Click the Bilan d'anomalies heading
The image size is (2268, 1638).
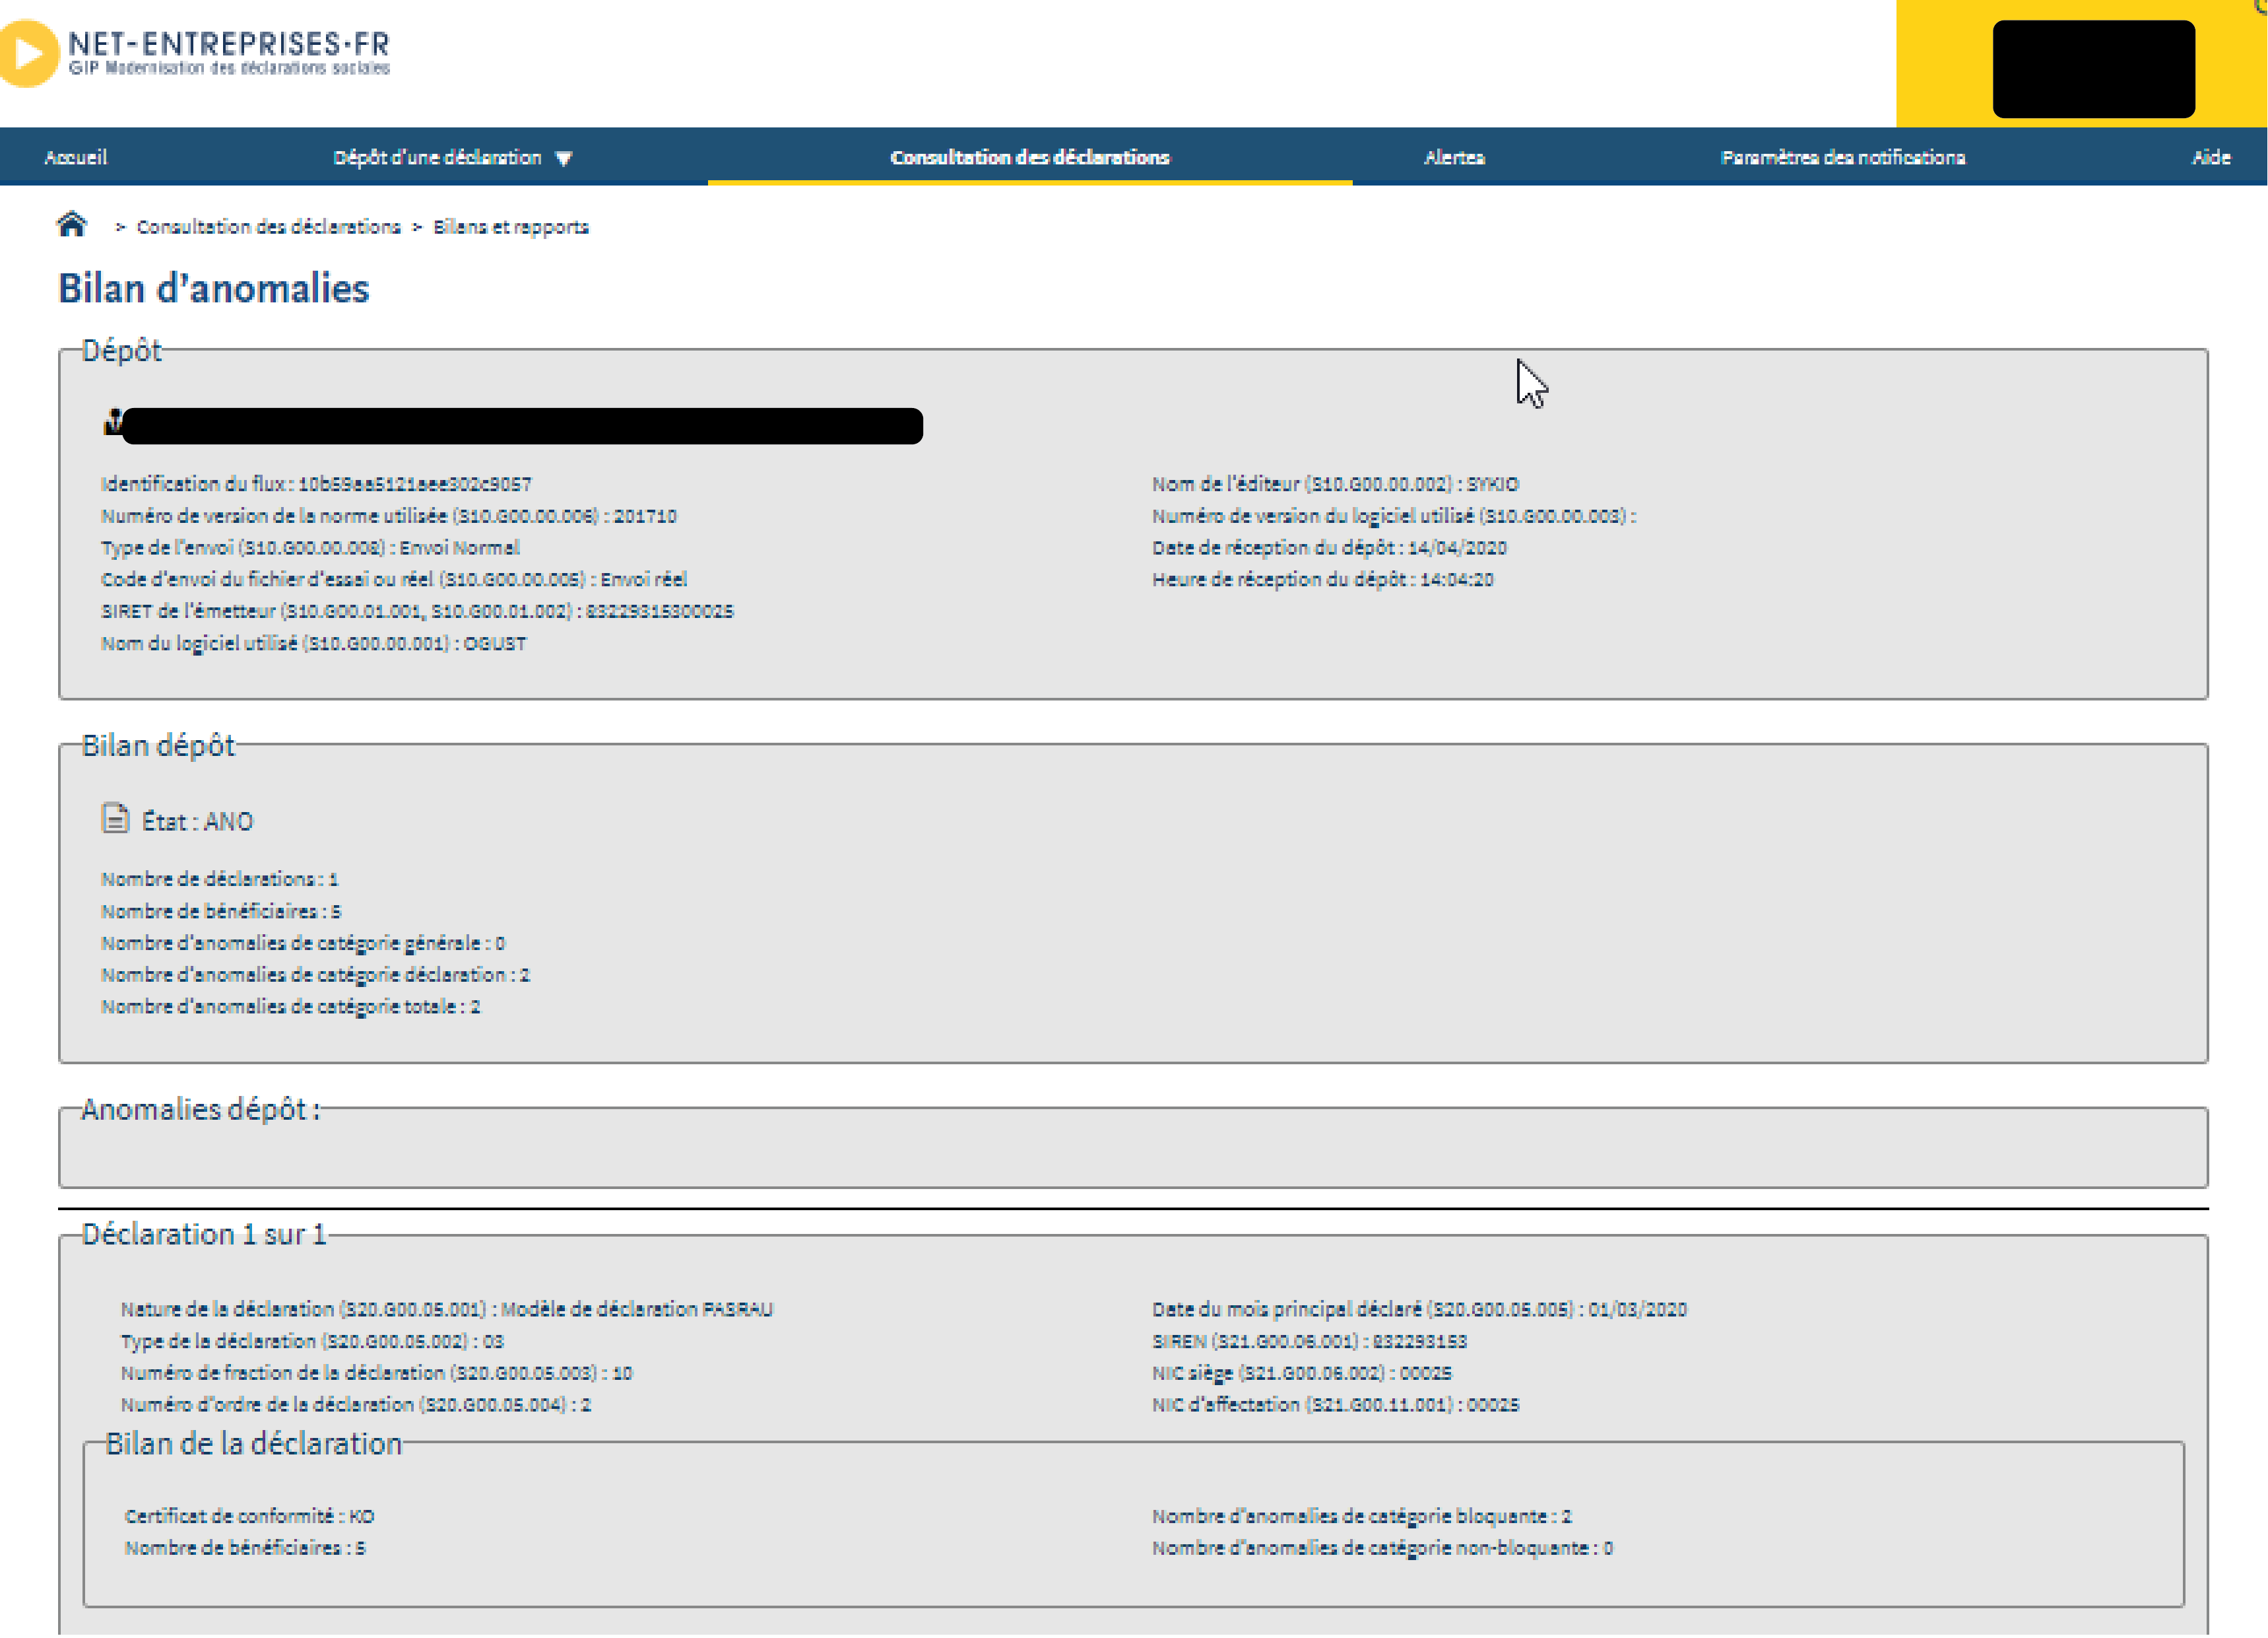[214, 288]
